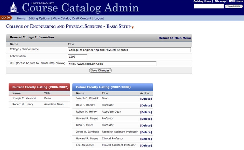The width and height of the screenshot is (244, 150).
Task: Click the Course Catalog Admin title
Action: [80, 7]
